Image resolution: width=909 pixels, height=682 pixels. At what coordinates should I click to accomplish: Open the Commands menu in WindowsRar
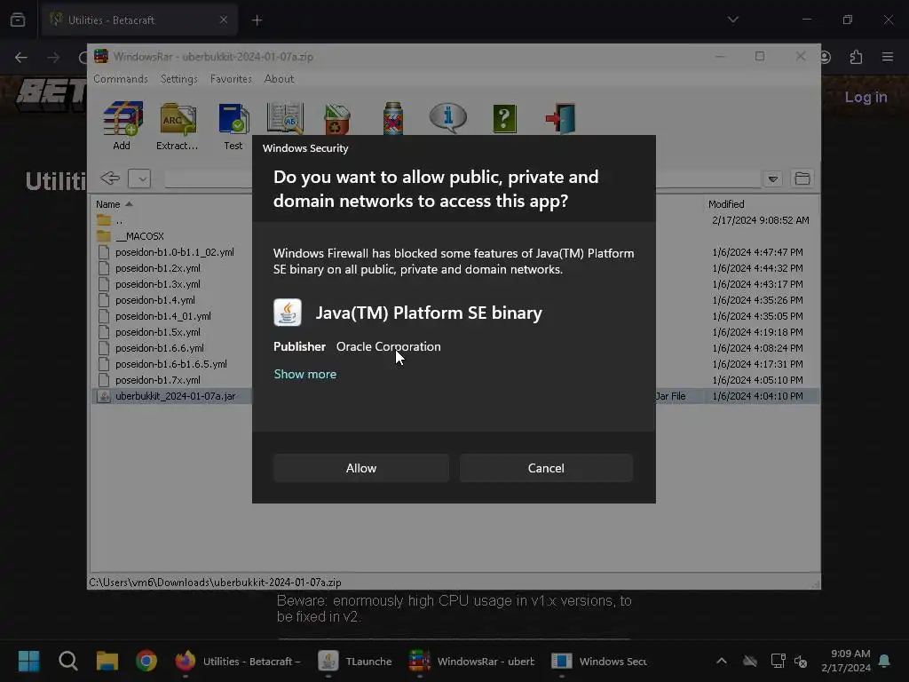[121, 79]
